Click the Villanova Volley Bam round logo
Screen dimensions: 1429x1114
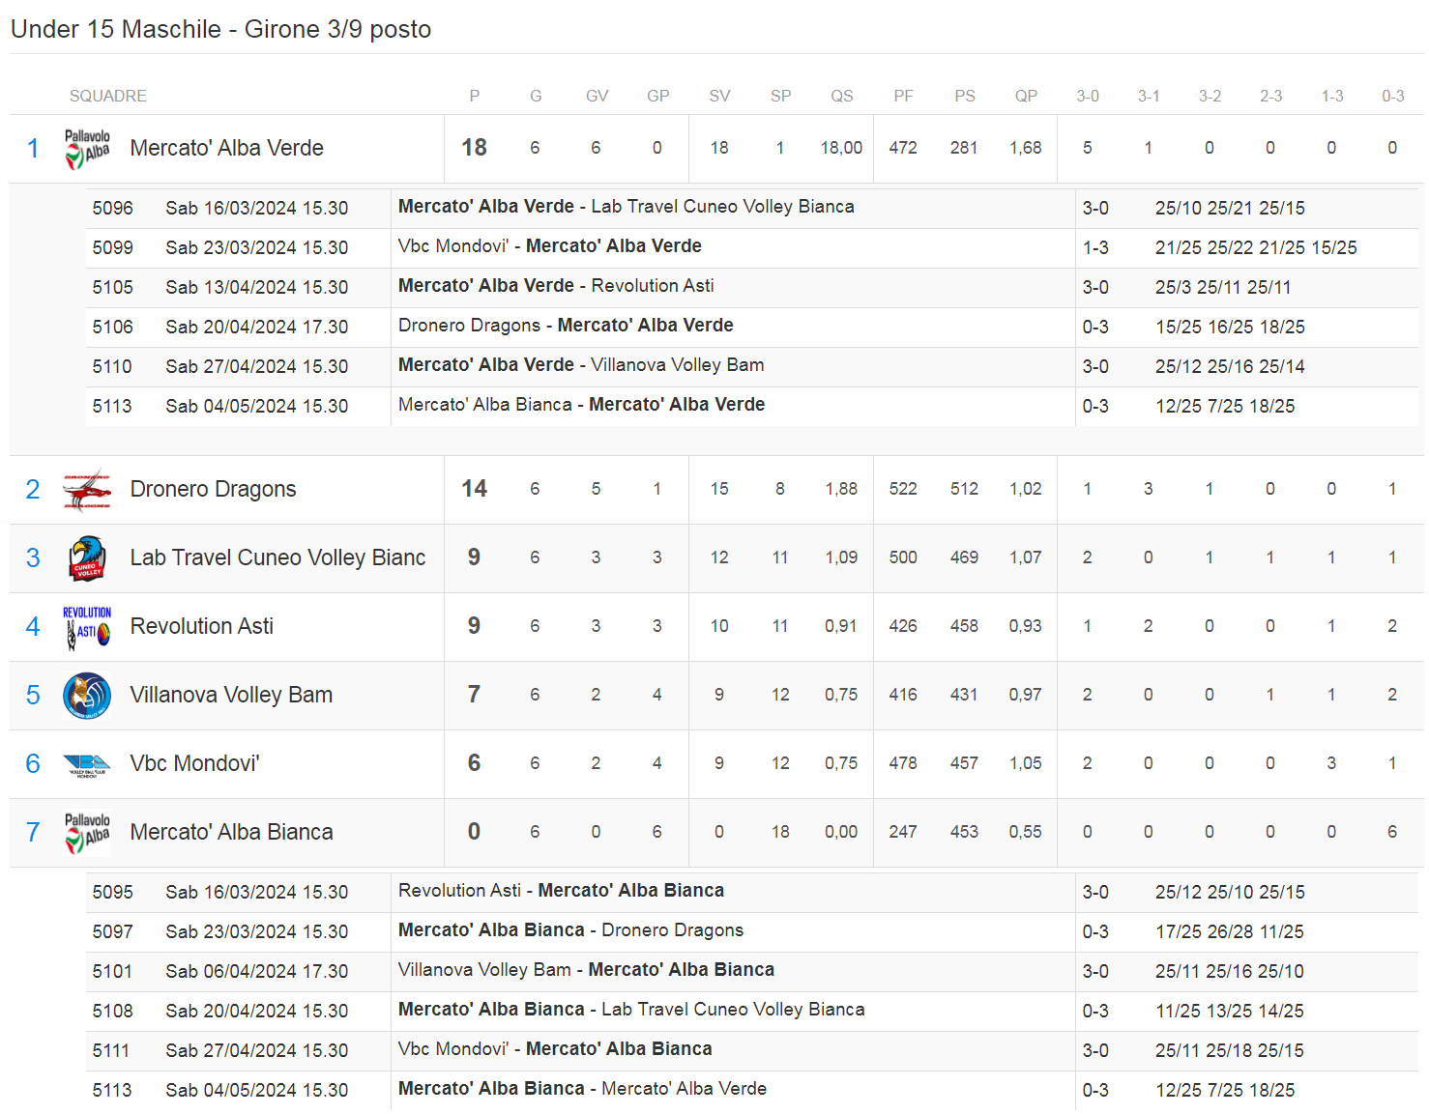click(87, 696)
